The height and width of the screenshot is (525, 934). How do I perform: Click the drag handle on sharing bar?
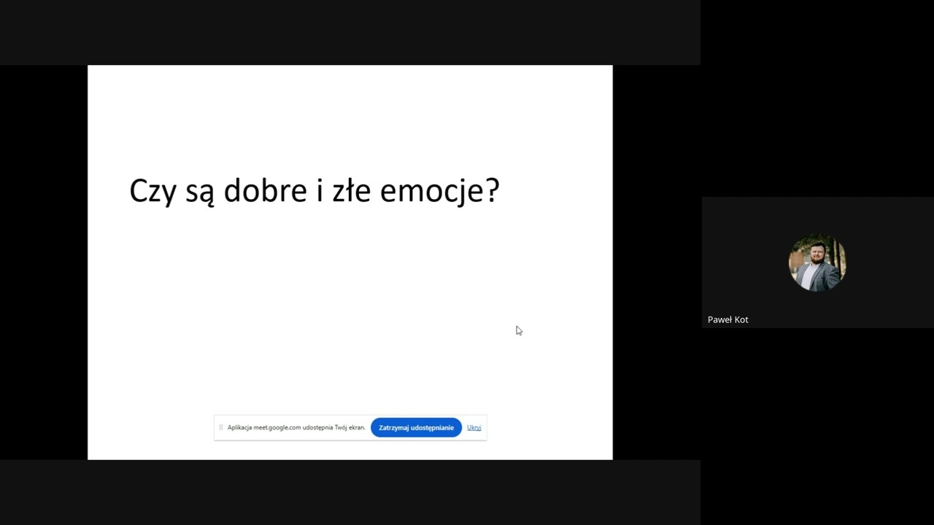[x=220, y=428]
